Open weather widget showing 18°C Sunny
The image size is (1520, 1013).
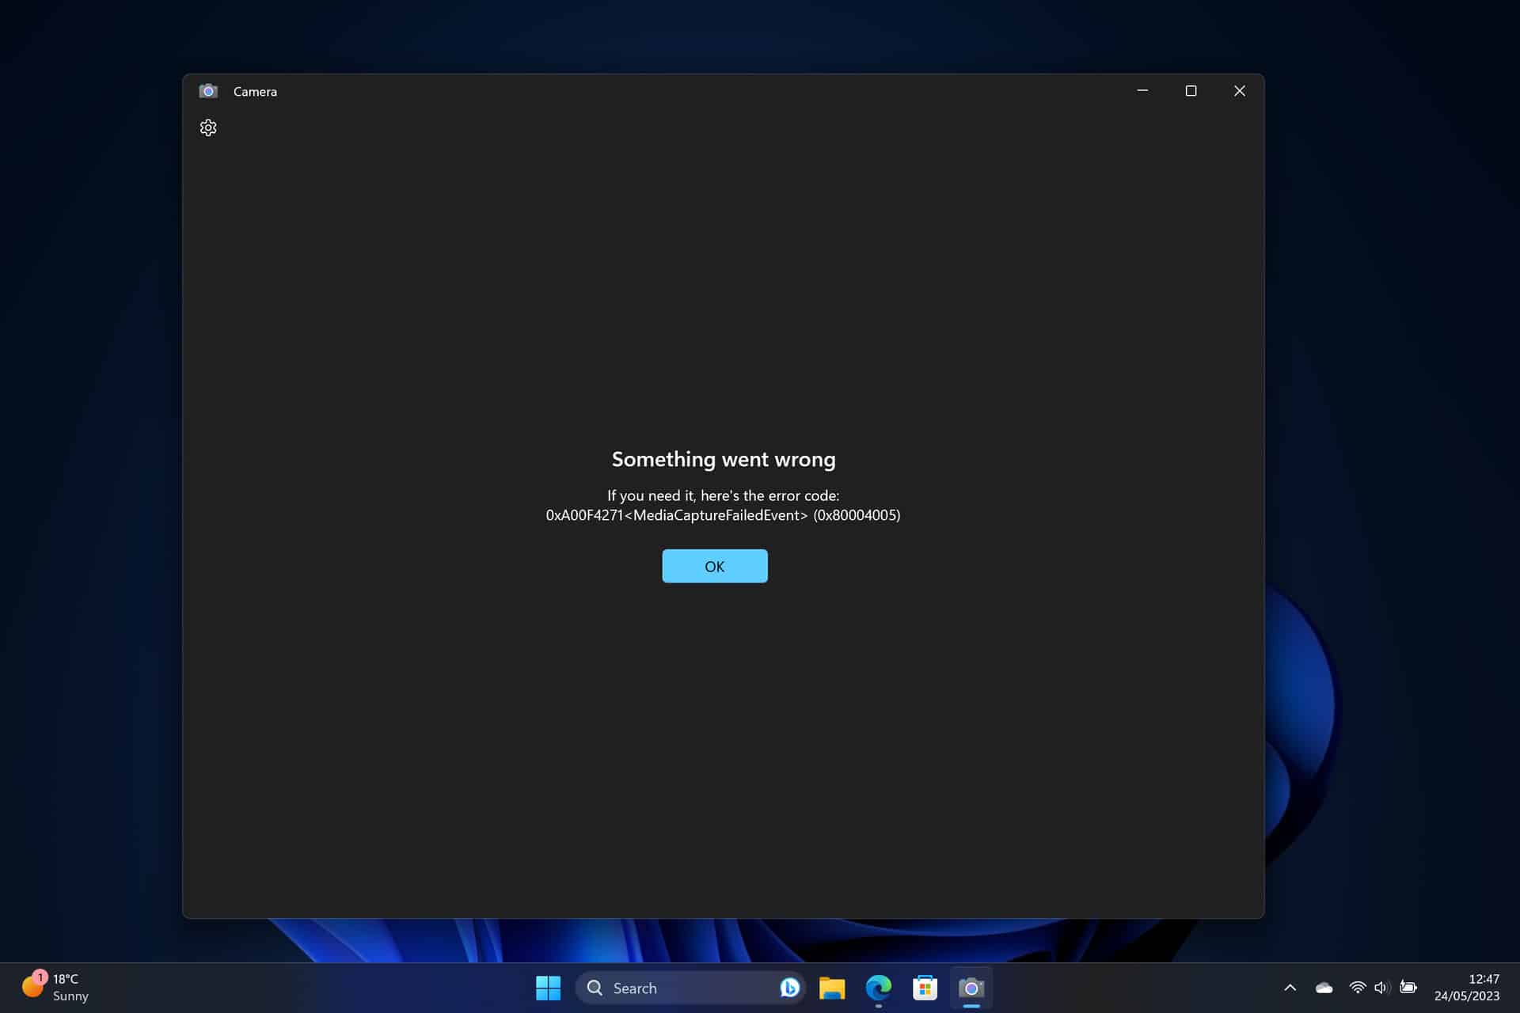[x=55, y=988]
